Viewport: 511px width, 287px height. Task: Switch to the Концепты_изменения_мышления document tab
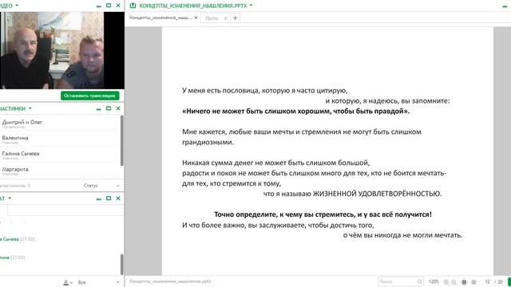point(160,18)
